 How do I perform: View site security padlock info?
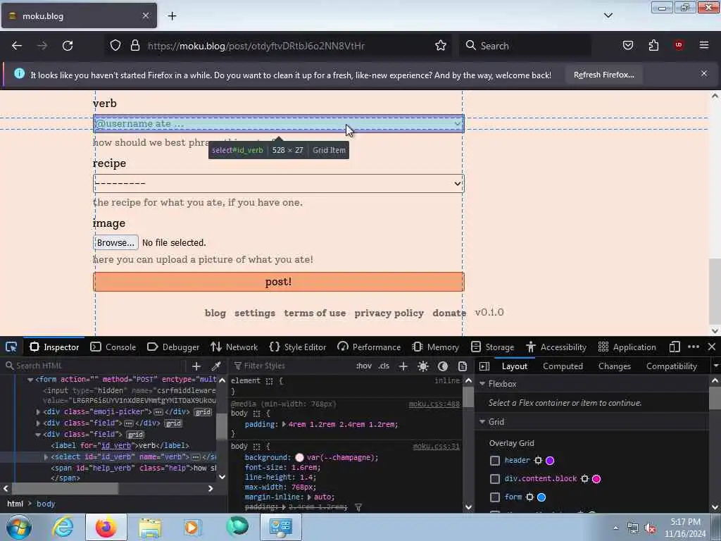pyautogui.click(x=134, y=46)
